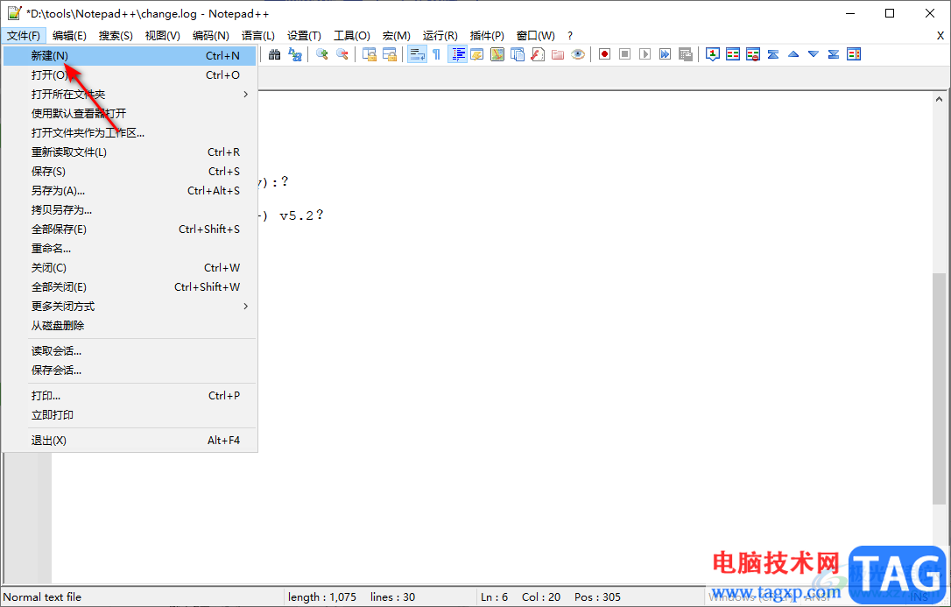
Task: Click the Stop Recording macro icon
Action: [x=624, y=54]
